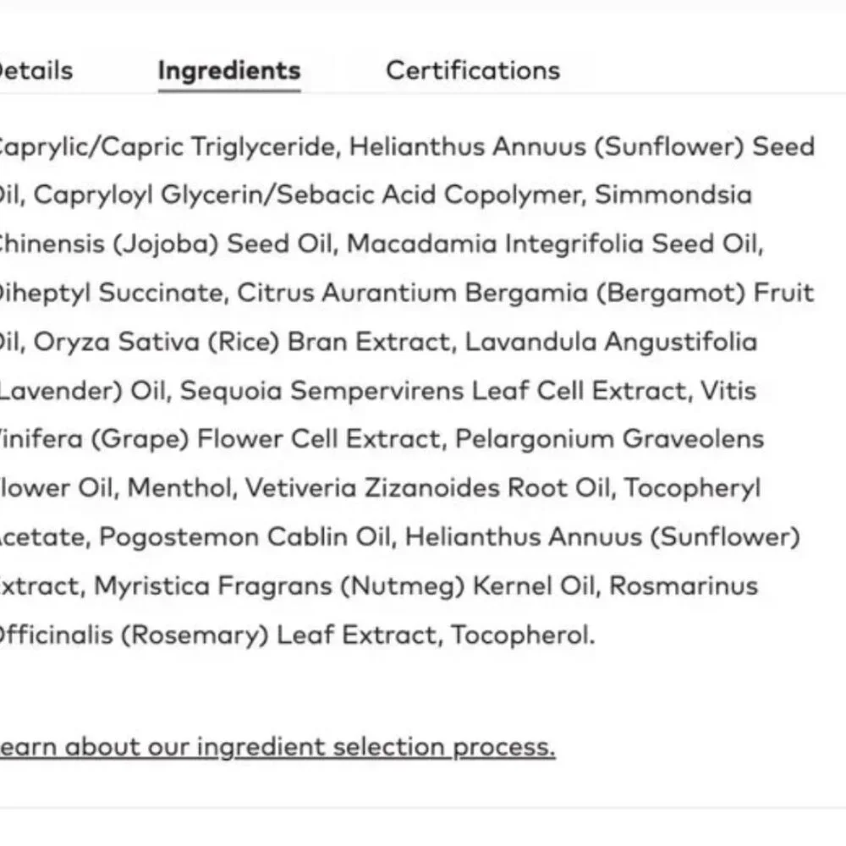Click the word Menthol in ingredients
Viewport: 846px width, 846px height.
(x=179, y=488)
